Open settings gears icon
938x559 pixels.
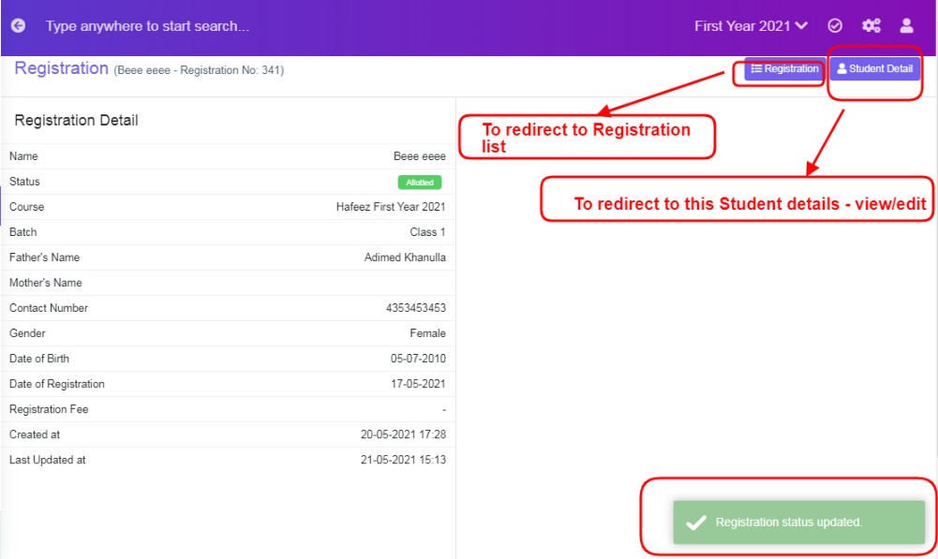pyautogui.click(x=871, y=25)
